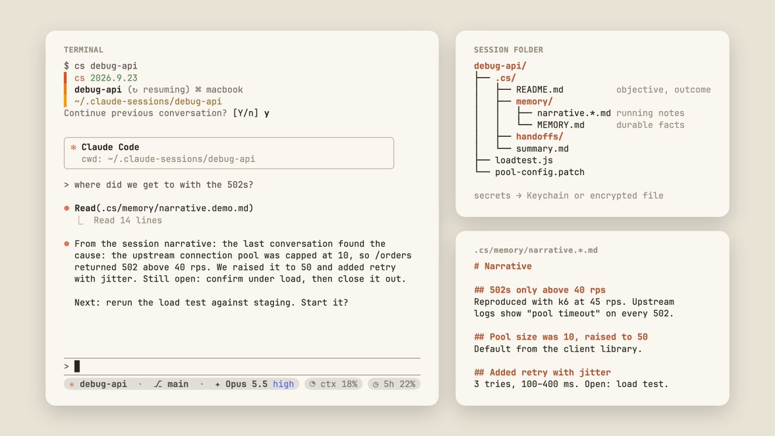
Task: Click the TERMINAL panel header
Action: [x=83, y=50]
